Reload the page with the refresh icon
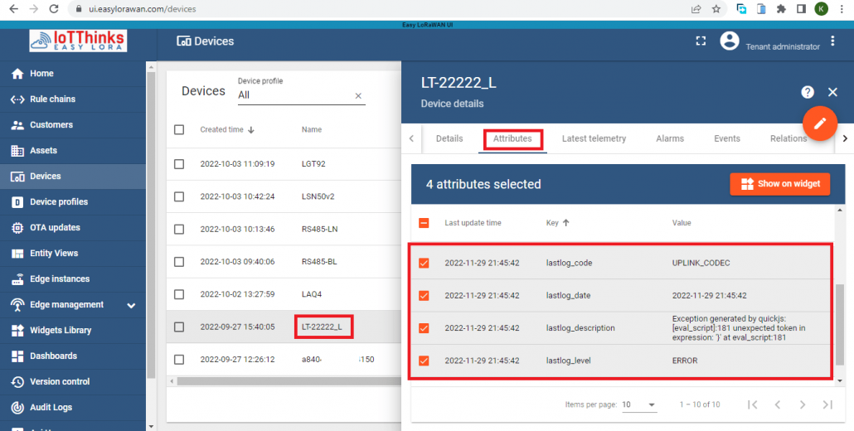854x431 pixels. coord(53,9)
